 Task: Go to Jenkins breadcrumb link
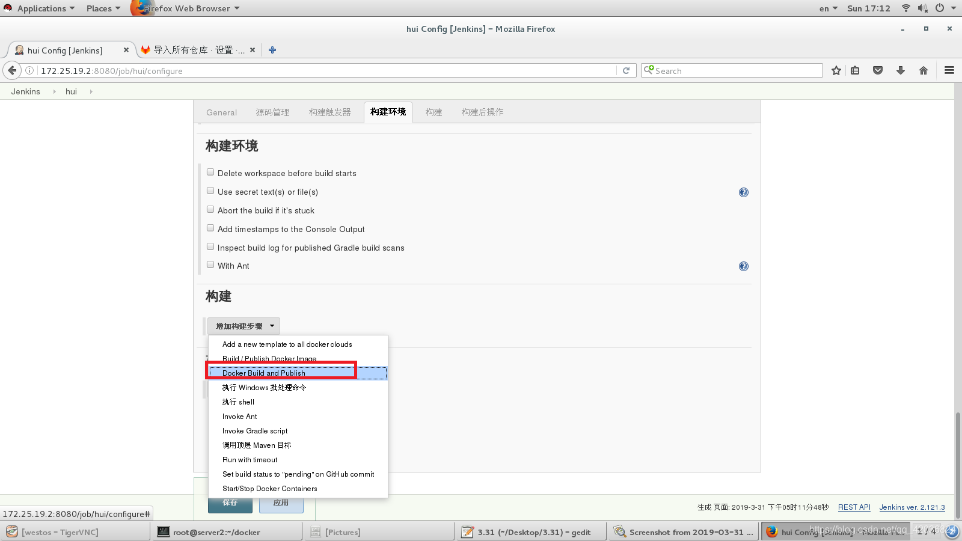click(25, 91)
